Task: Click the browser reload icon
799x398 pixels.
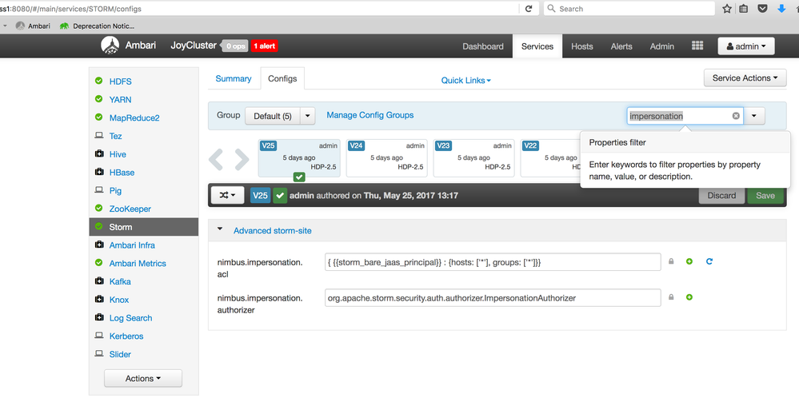Action: [x=529, y=9]
